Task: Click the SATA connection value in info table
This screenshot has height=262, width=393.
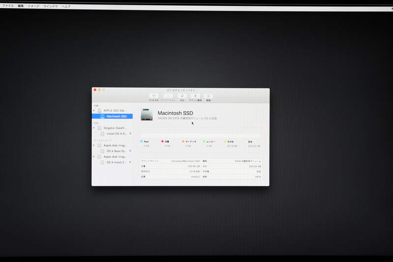Action: click(258, 177)
